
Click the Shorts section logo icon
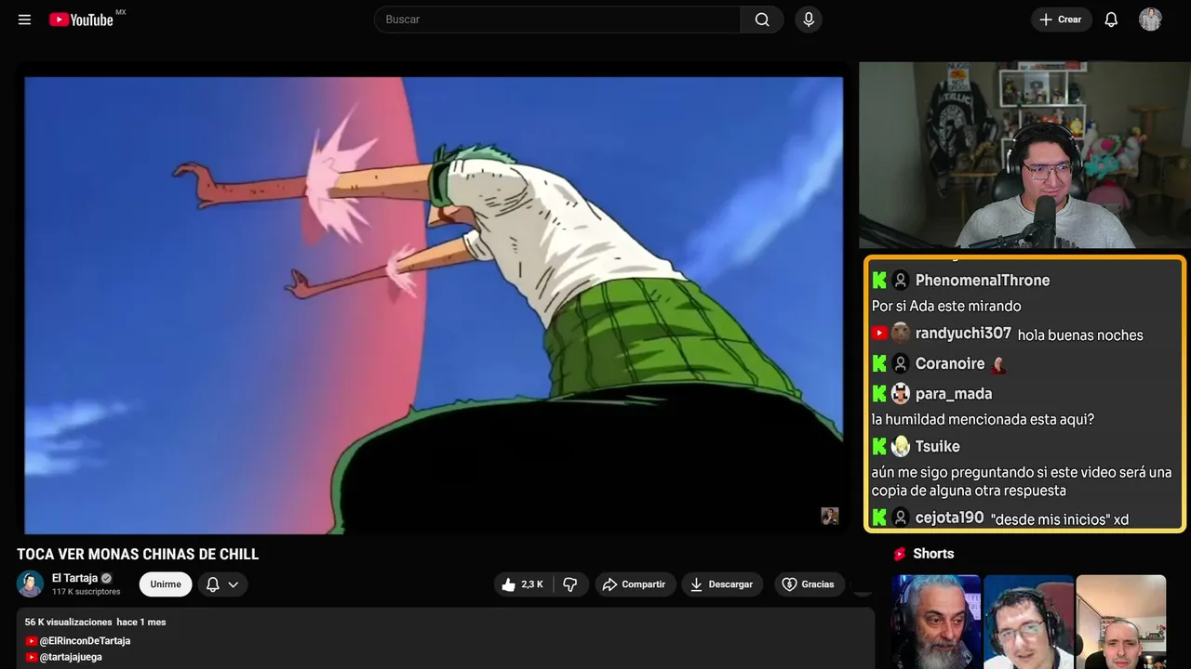(x=900, y=554)
